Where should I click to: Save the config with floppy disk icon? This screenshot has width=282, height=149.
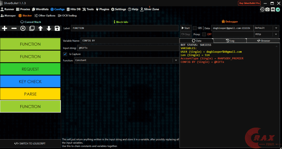pyautogui.click(x=57, y=28)
